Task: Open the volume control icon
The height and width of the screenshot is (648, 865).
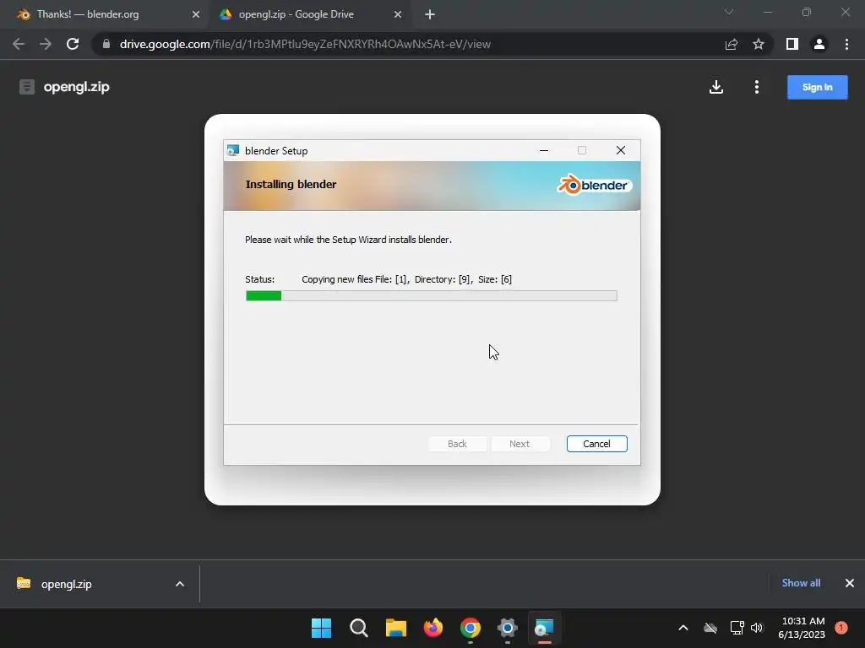Action: (x=757, y=628)
